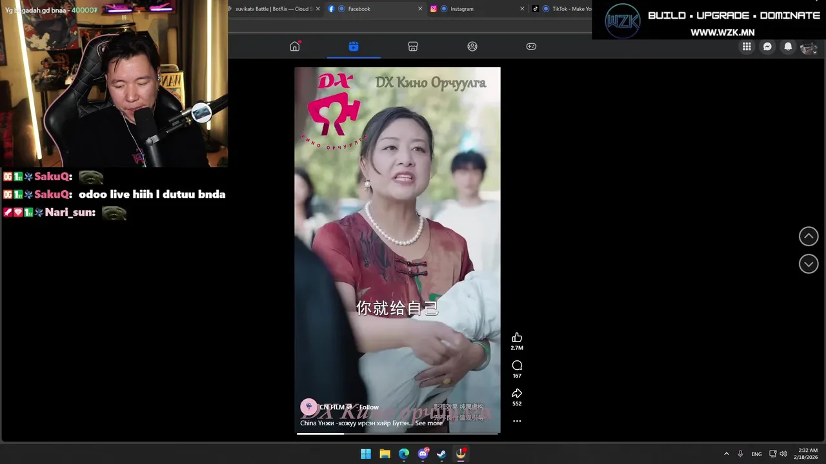
Task: Close the Instagram browser tab
Action: click(x=522, y=9)
